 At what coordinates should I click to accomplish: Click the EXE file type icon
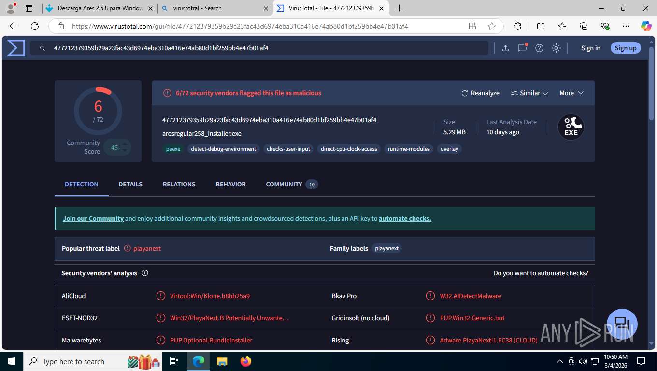click(571, 127)
